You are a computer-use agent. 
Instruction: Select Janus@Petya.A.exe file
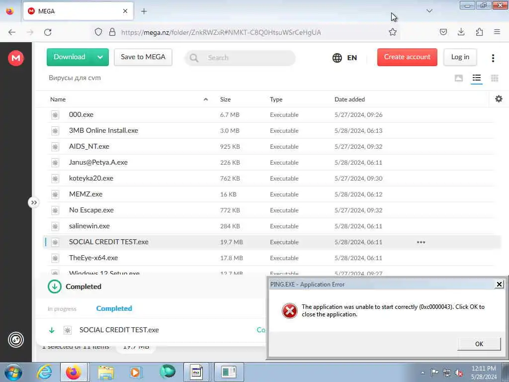pyautogui.click(x=271, y=163)
